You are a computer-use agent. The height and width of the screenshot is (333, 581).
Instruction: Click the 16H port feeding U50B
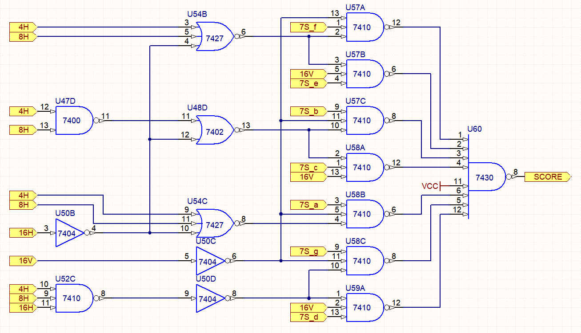(x=24, y=233)
